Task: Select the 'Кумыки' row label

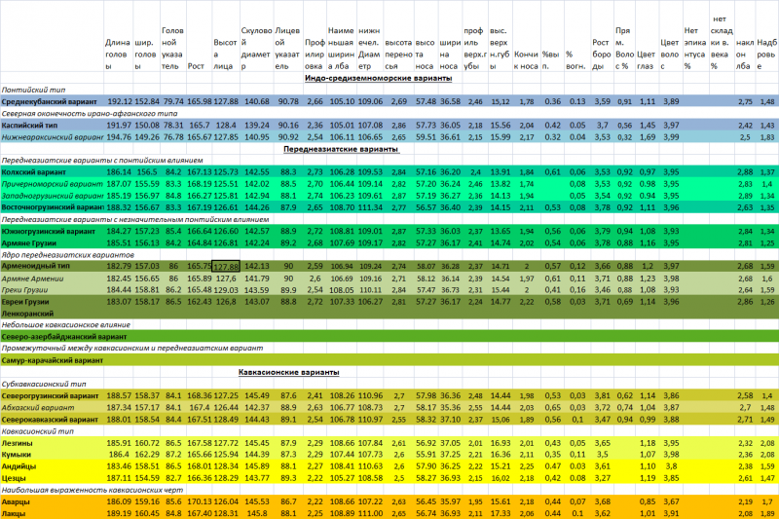Action: point(17,455)
